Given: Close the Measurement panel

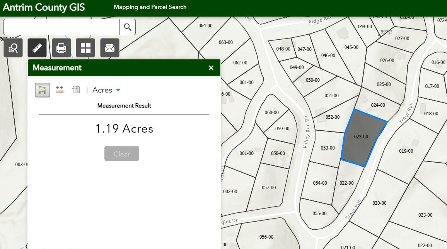Looking at the screenshot, I should coord(211,68).
